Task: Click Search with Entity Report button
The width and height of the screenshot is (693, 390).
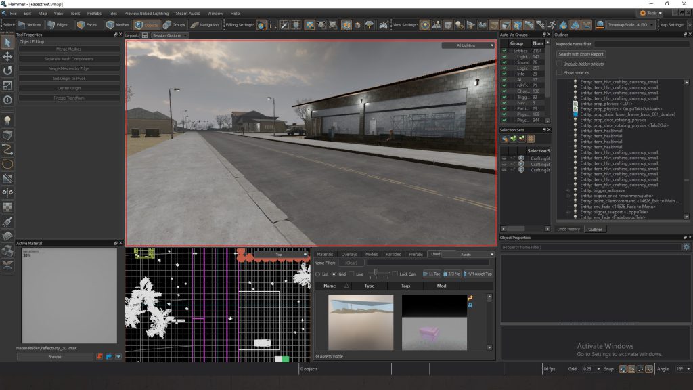Action: [x=581, y=54]
